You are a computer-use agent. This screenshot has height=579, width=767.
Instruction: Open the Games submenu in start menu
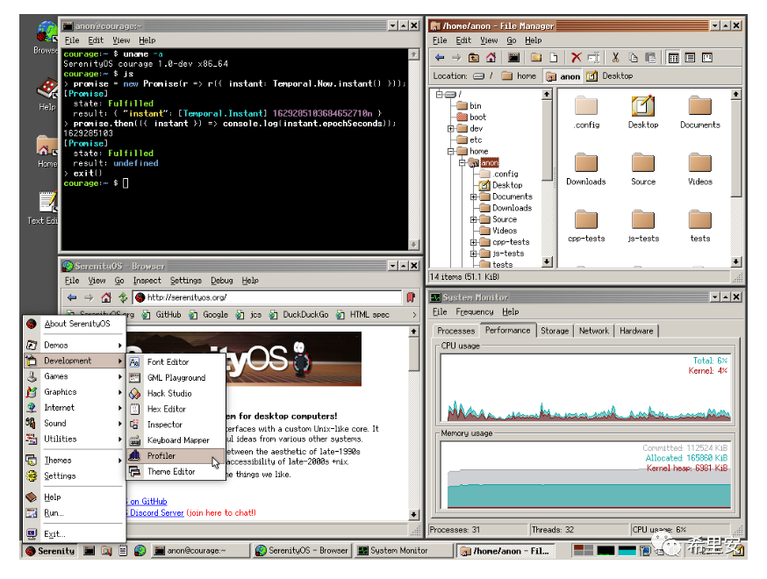click(74, 376)
